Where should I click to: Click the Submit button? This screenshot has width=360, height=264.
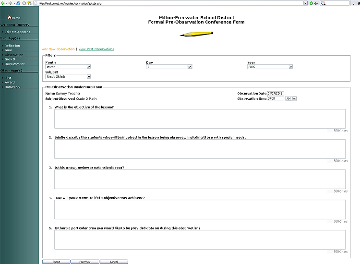tap(56, 262)
